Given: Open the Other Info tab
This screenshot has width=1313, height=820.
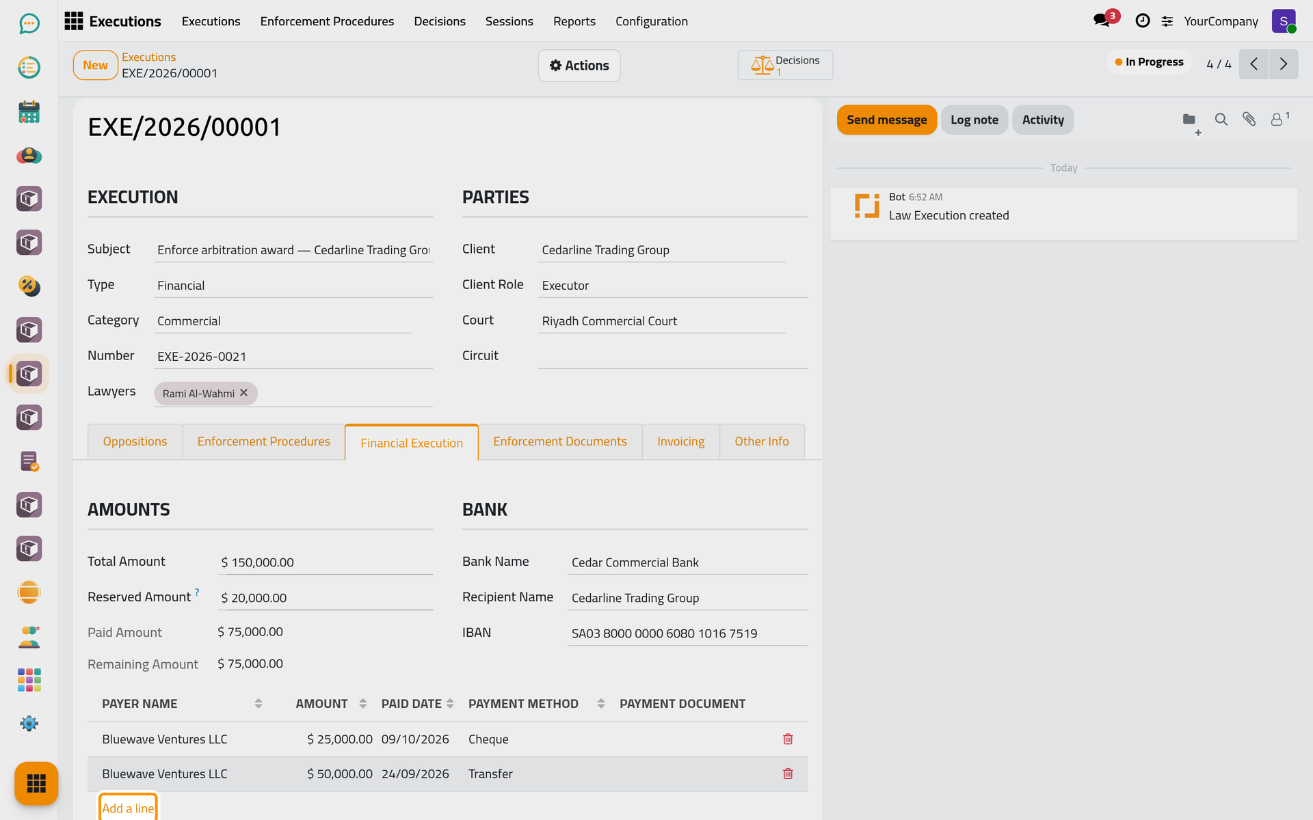Looking at the screenshot, I should (762, 441).
